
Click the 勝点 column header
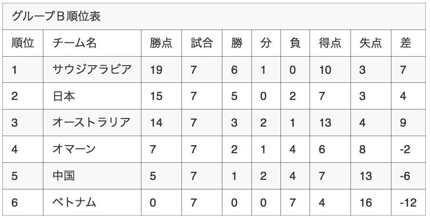pyautogui.click(x=161, y=43)
